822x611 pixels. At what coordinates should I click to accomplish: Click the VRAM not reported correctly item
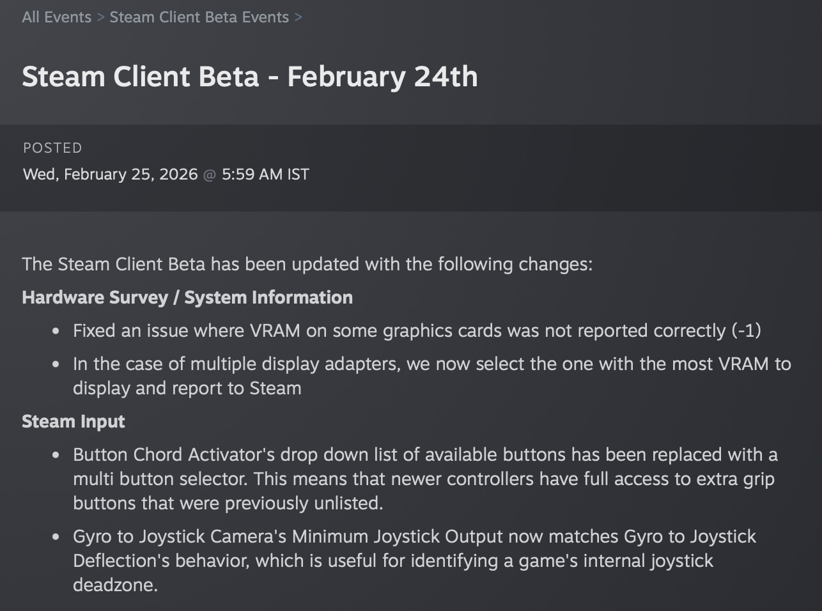tap(416, 330)
